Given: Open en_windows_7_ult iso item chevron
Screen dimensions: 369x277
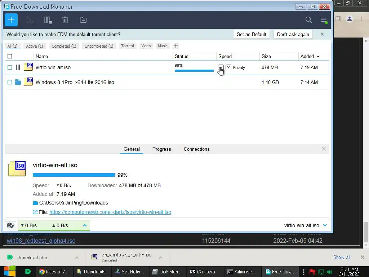Looking at the screenshot, I should coord(161,258).
